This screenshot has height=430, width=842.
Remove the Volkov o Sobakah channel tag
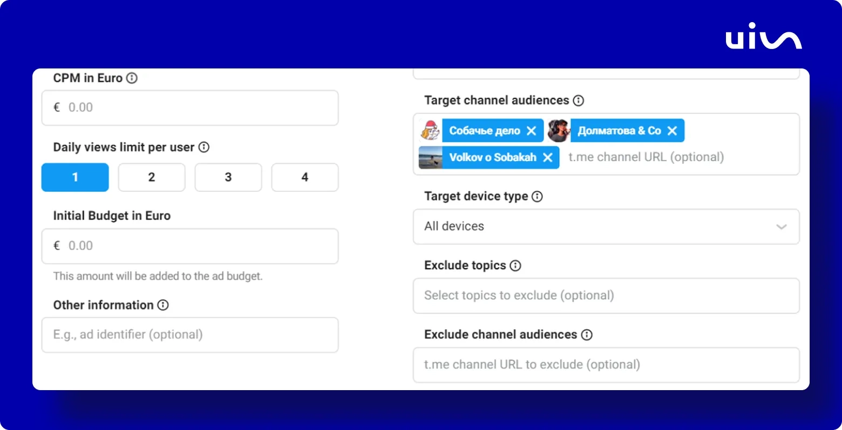pyautogui.click(x=548, y=157)
